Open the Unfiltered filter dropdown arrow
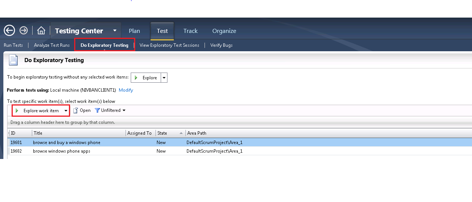This screenshot has width=472, height=202. pos(124,110)
